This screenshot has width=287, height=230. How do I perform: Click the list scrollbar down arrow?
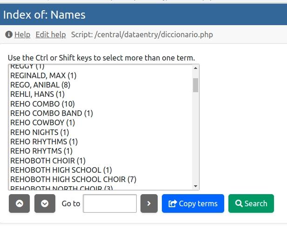pyautogui.click(x=195, y=186)
